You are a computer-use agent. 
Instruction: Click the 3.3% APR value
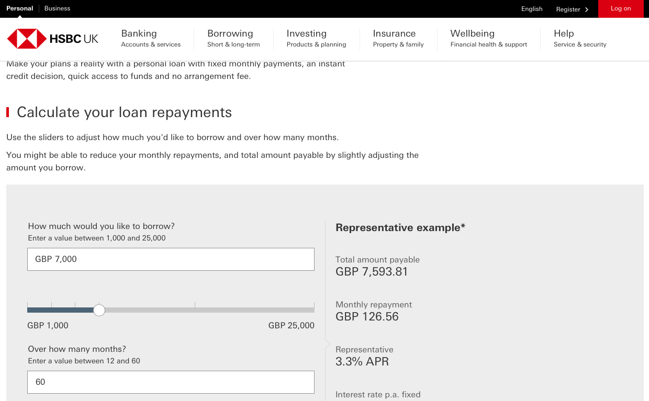pyautogui.click(x=362, y=362)
